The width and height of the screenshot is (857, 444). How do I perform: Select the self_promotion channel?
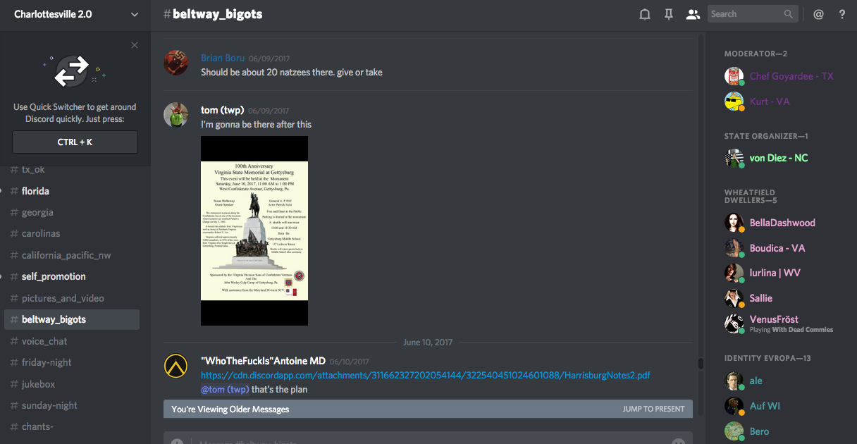tap(54, 276)
